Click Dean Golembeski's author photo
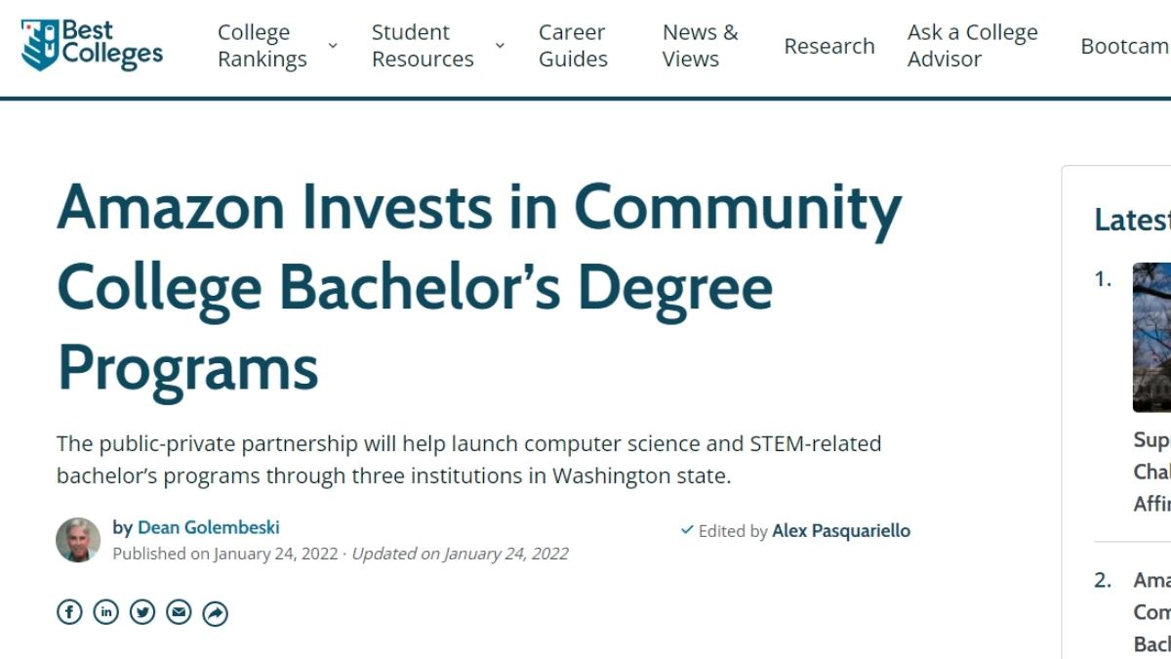The height and width of the screenshot is (659, 1171). pos(78,540)
